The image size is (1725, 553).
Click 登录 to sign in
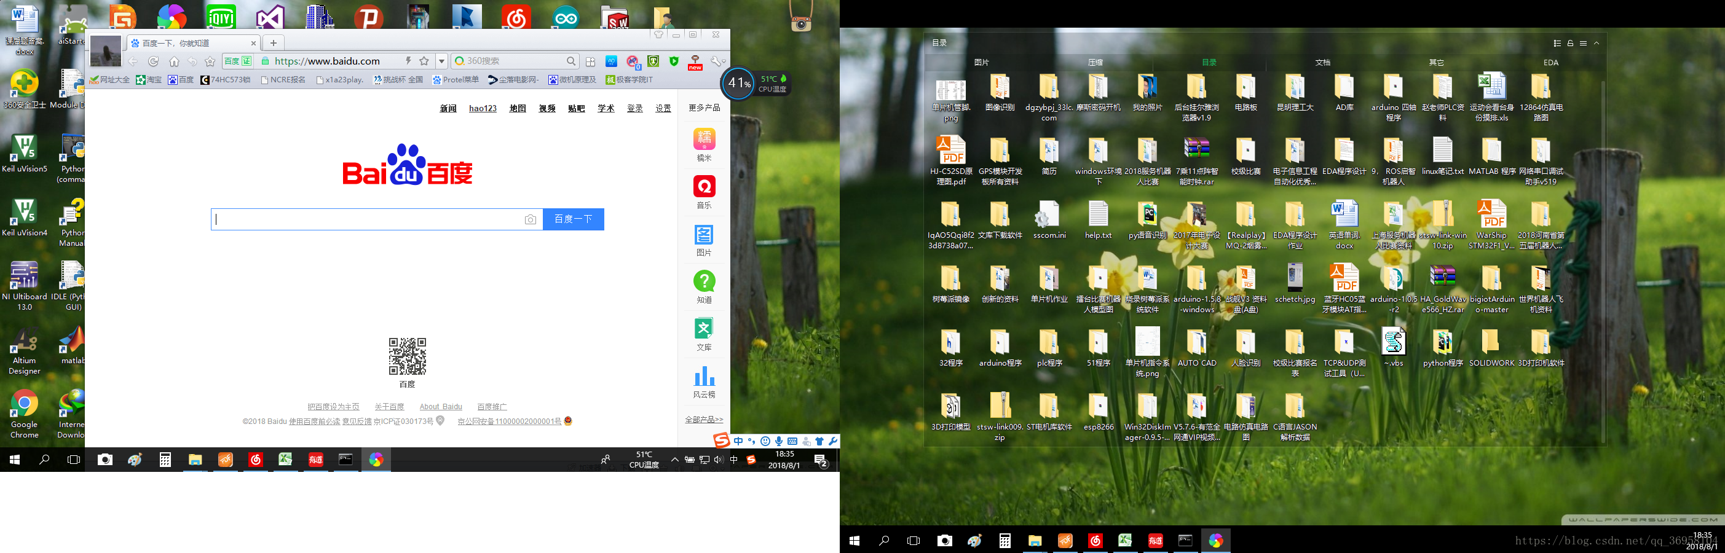635,109
